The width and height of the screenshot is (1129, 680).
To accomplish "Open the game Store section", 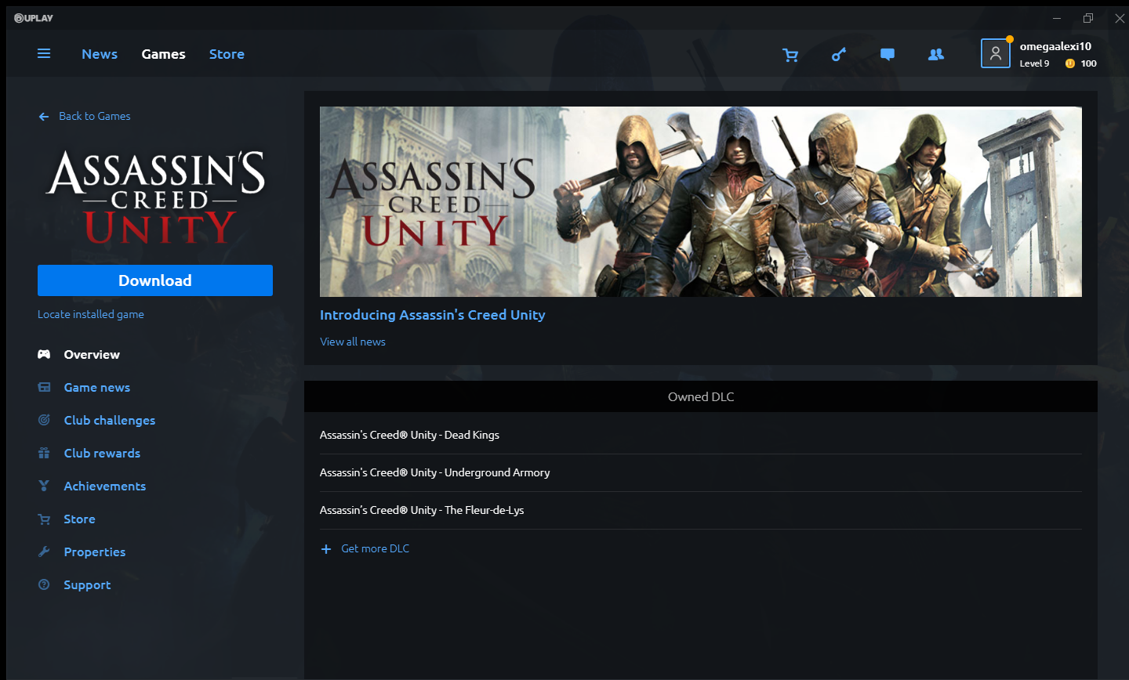I will click(79, 519).
